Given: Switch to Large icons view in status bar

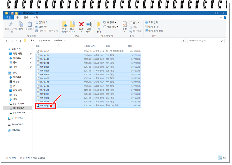Looking at the screenshot, I should (224, 158).
